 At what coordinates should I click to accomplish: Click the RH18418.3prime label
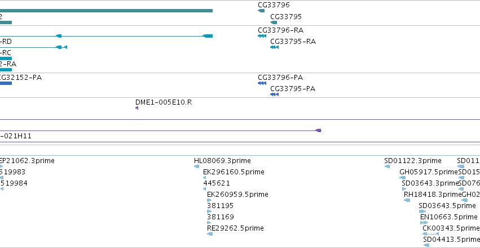click(x=433, y=195)
